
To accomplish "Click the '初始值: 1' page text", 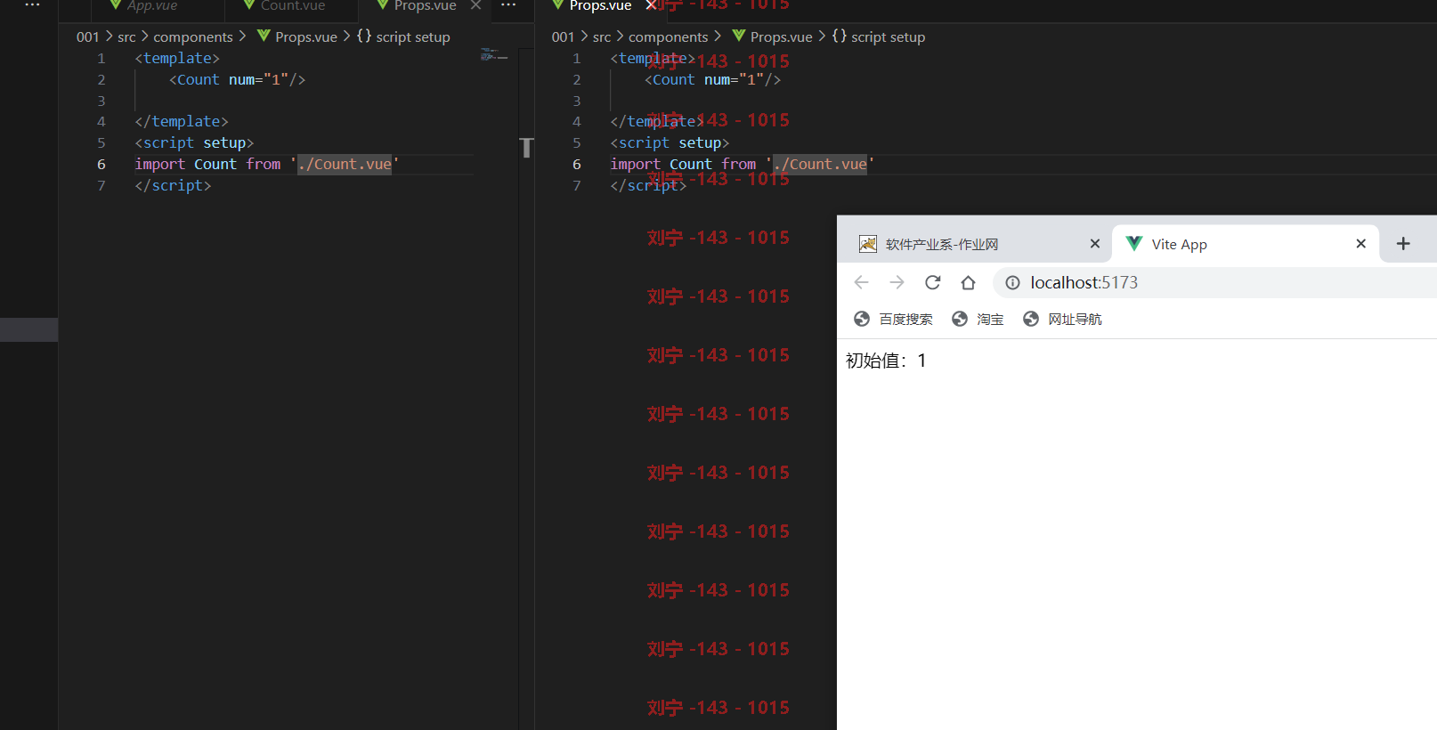I will tap(886, 361).
